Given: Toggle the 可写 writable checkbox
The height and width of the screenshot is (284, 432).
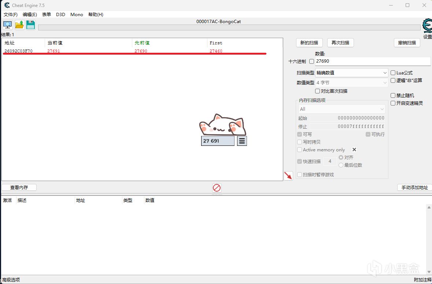Looking at the screenshot, I should [299, 134].
